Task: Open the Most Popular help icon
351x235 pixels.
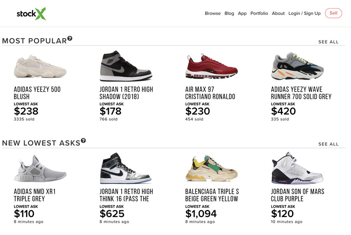Action: (x=70, y=38)
